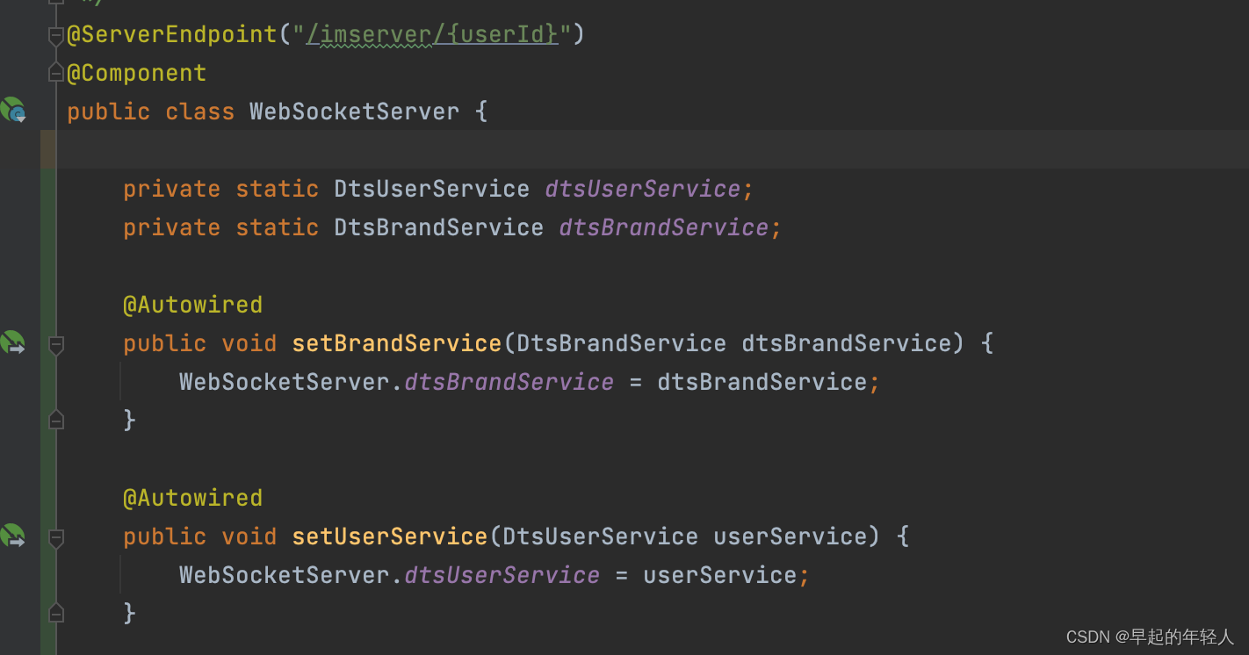Collapse the setBrandService method fold marker
This screenshot has width=1249, height=655.
pos(56,344)
